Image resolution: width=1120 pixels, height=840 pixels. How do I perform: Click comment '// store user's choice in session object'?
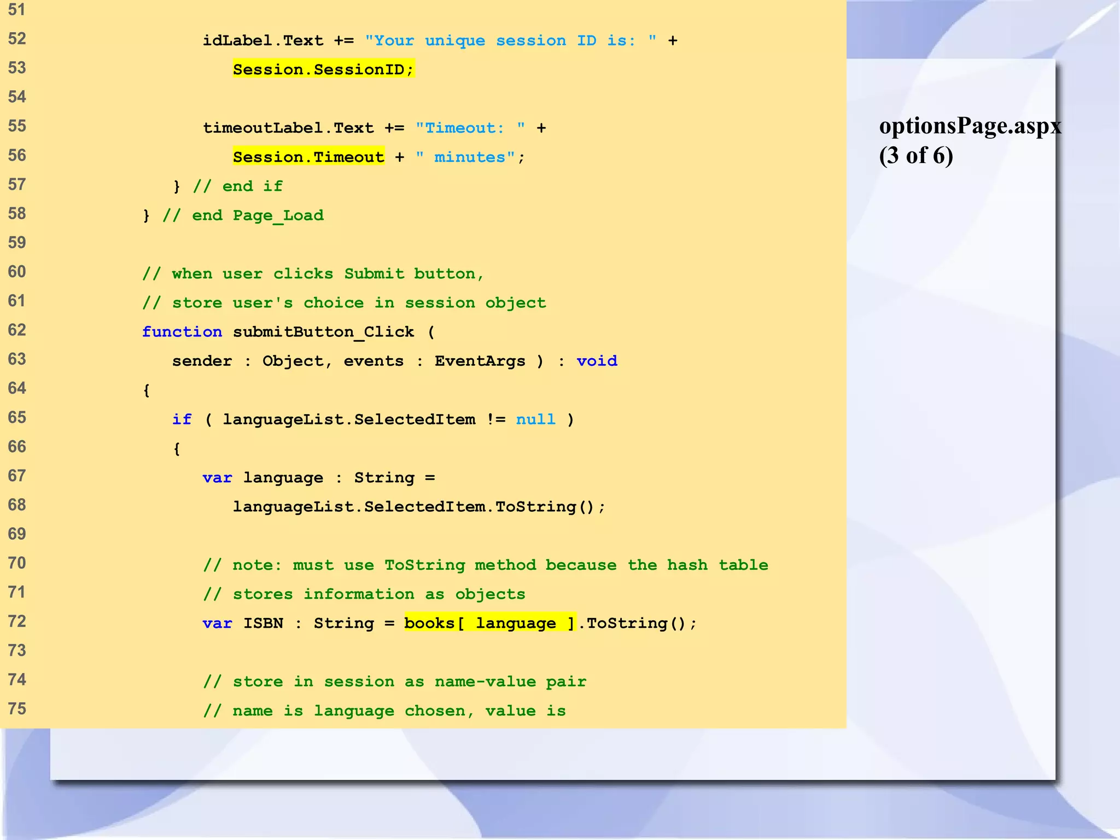click(x=344, y=302)
